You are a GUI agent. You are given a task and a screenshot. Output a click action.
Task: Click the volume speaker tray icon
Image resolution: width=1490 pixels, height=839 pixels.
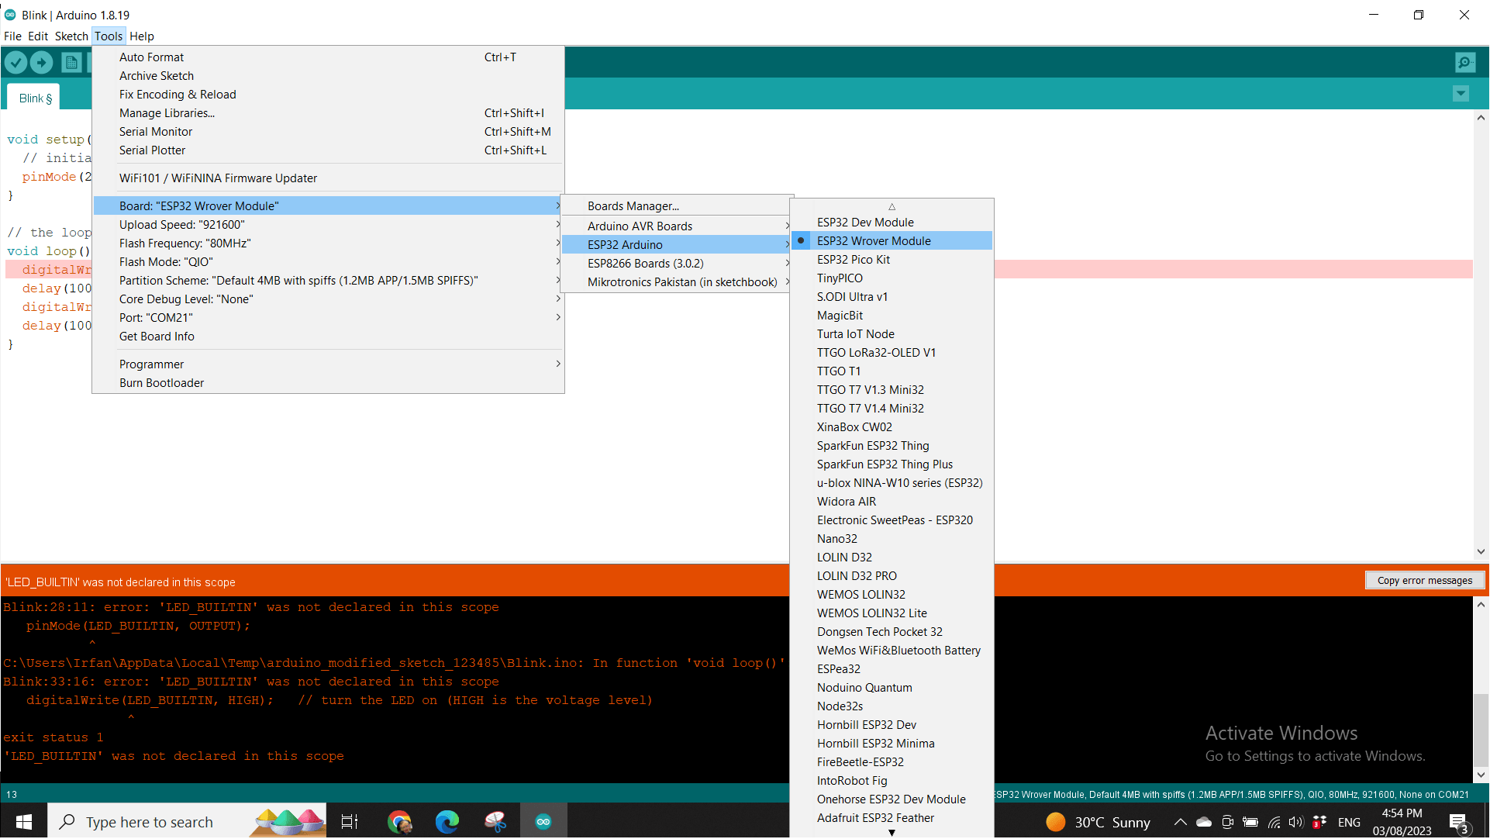pyautogui.click(x=1295, y=822)
